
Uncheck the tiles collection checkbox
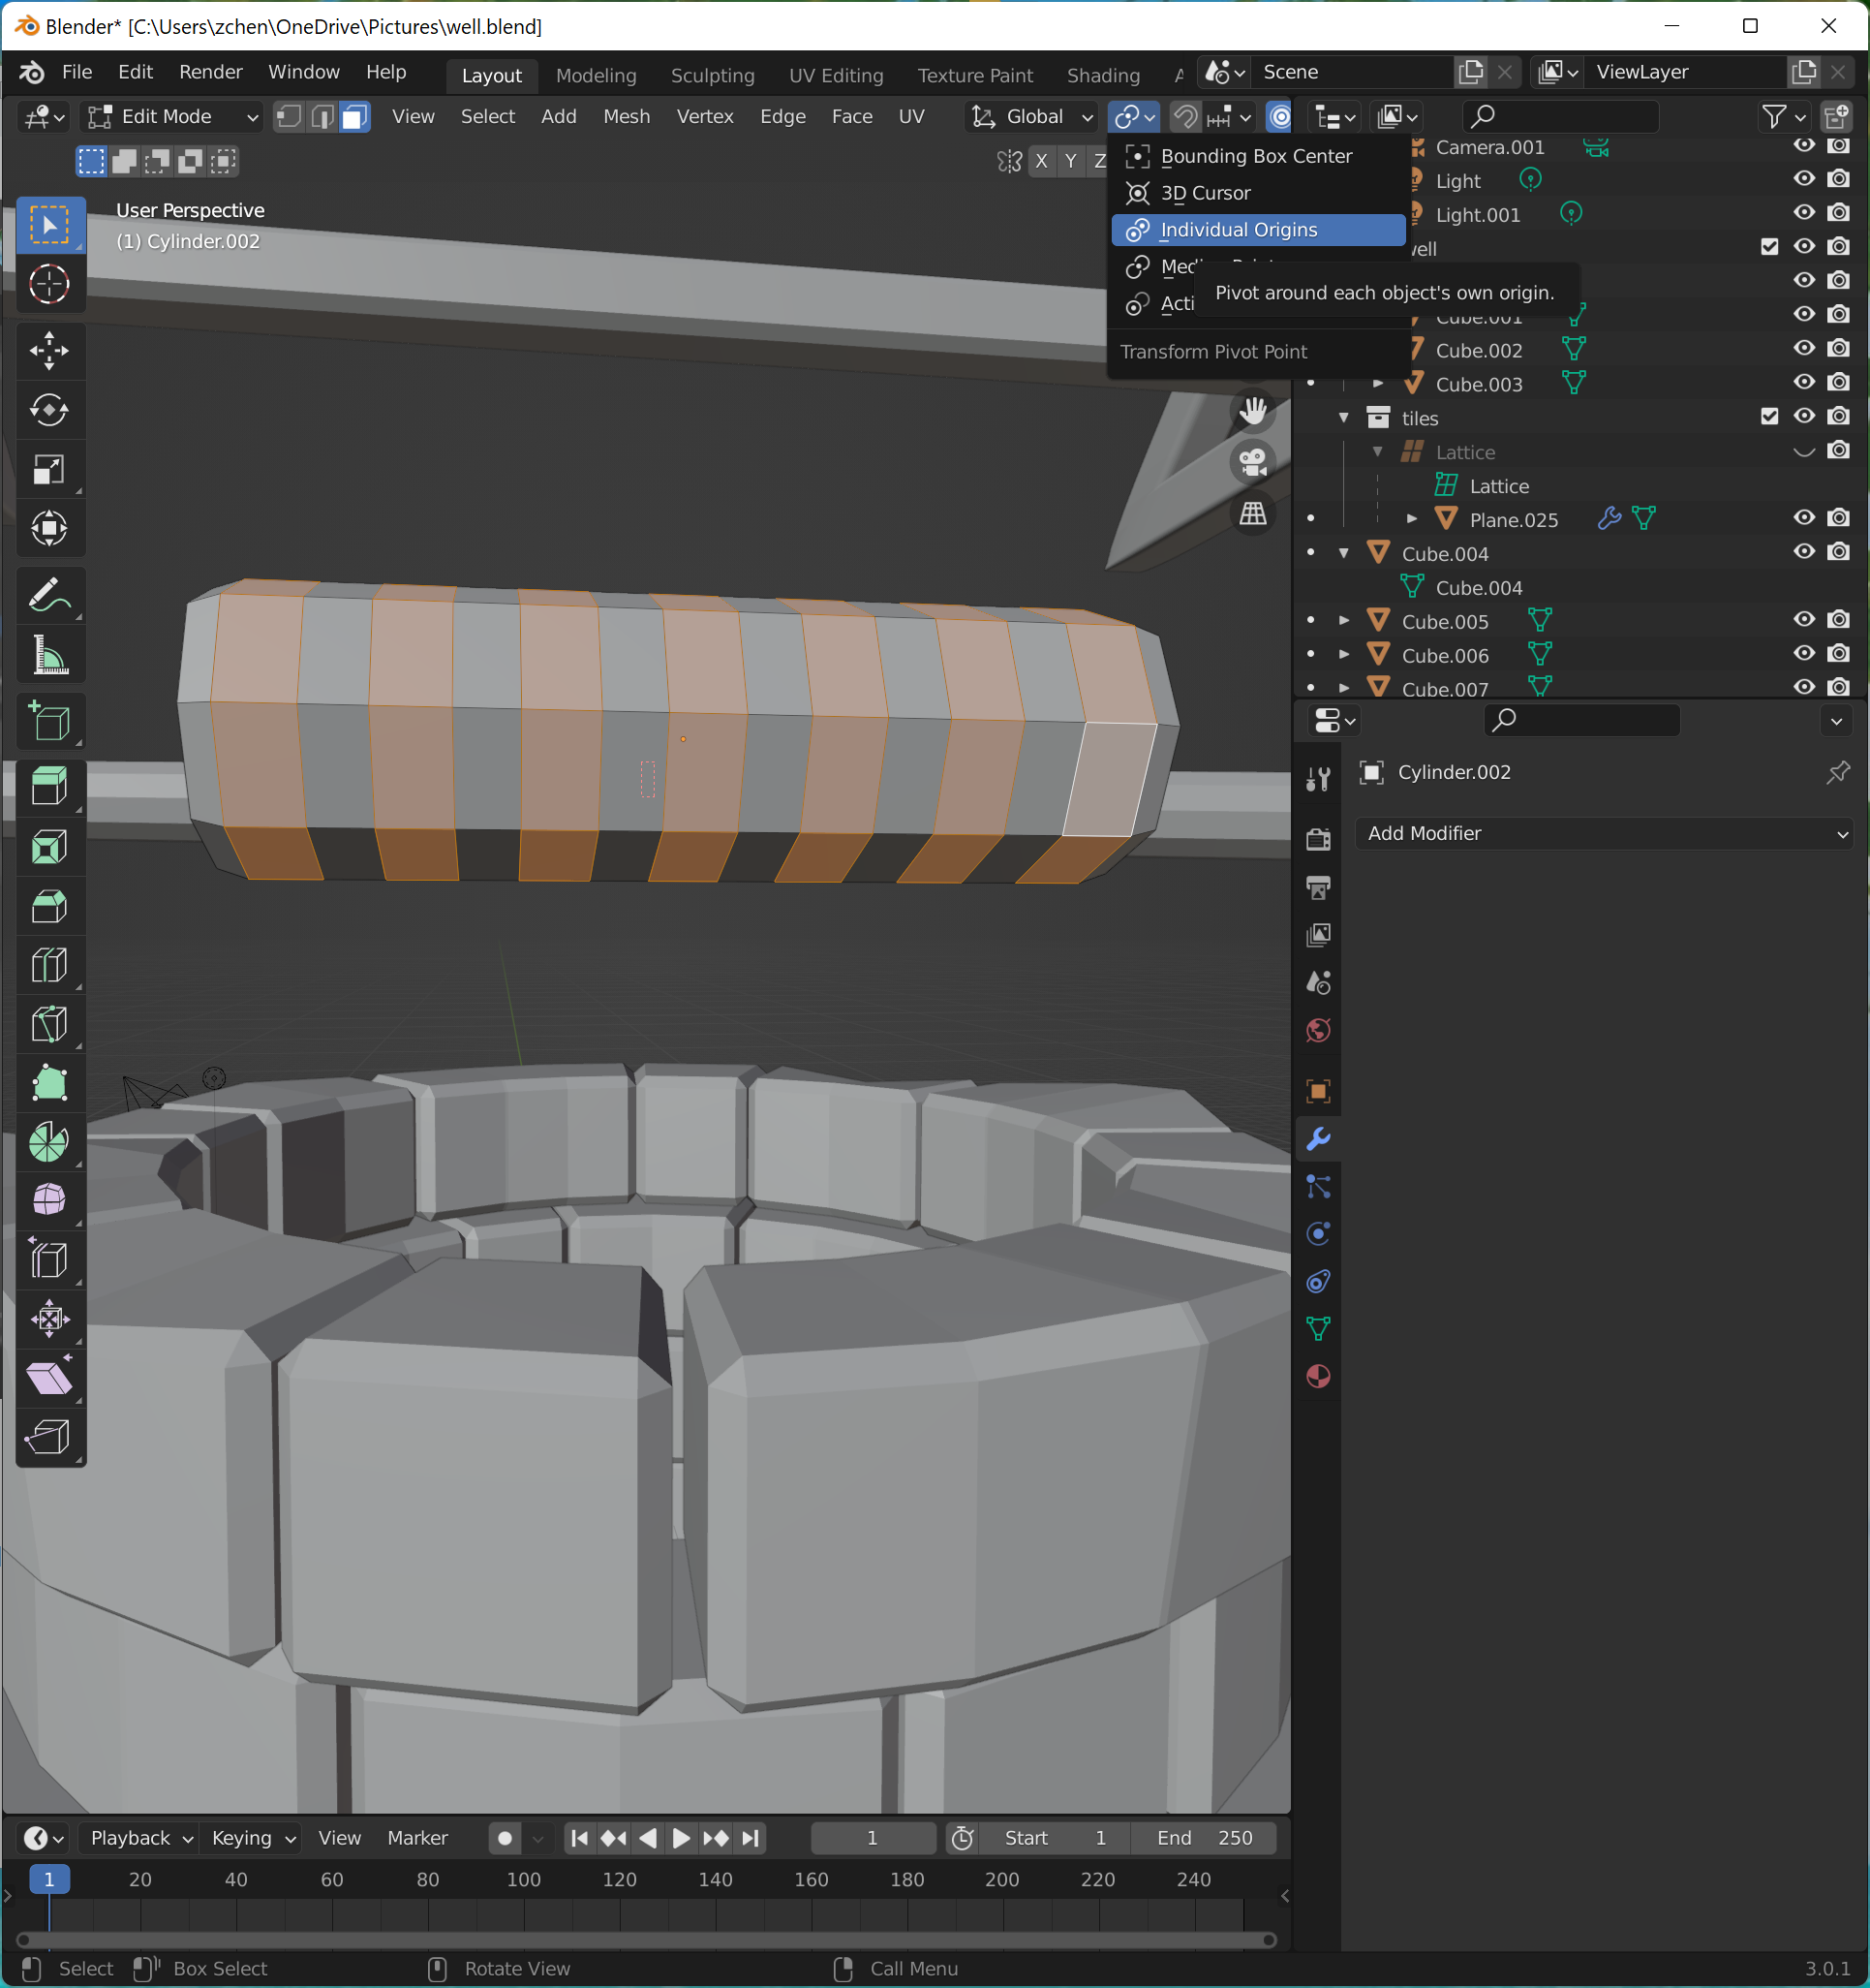click(1769, 417)
